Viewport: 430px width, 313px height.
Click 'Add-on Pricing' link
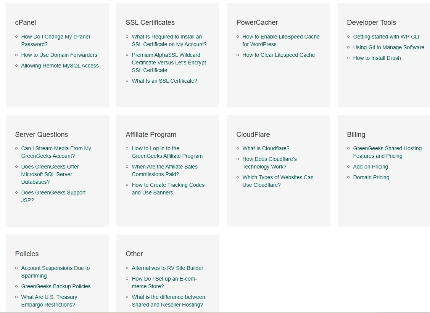370,167
